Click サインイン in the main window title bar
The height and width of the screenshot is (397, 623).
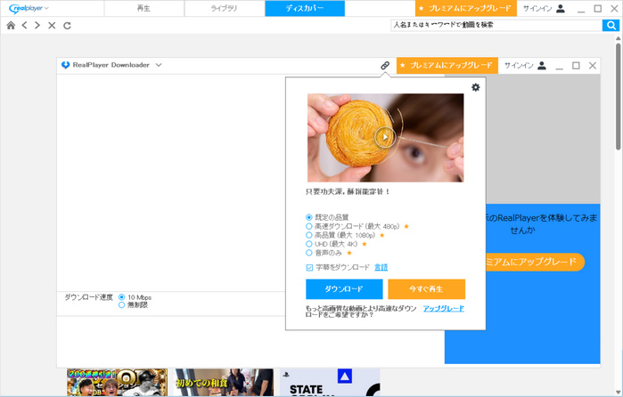tap(537, 8)
